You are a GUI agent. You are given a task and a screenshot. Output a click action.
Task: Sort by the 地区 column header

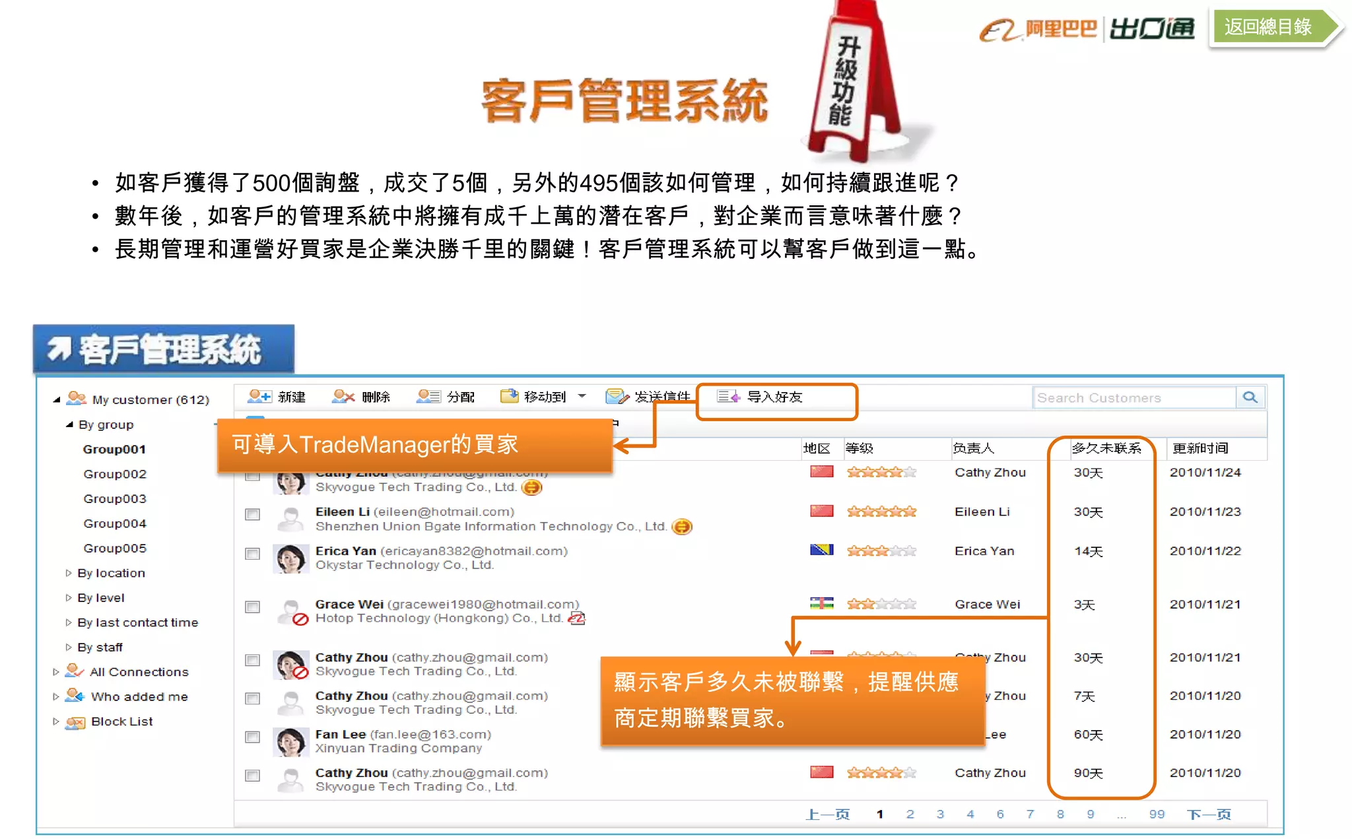817,448
